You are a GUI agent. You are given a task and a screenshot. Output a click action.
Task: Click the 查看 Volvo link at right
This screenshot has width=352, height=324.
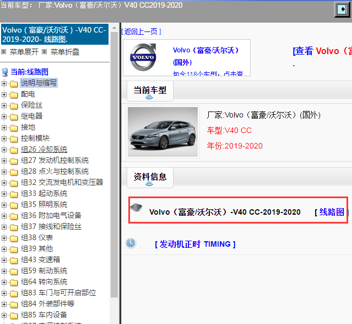pos(322,51)
